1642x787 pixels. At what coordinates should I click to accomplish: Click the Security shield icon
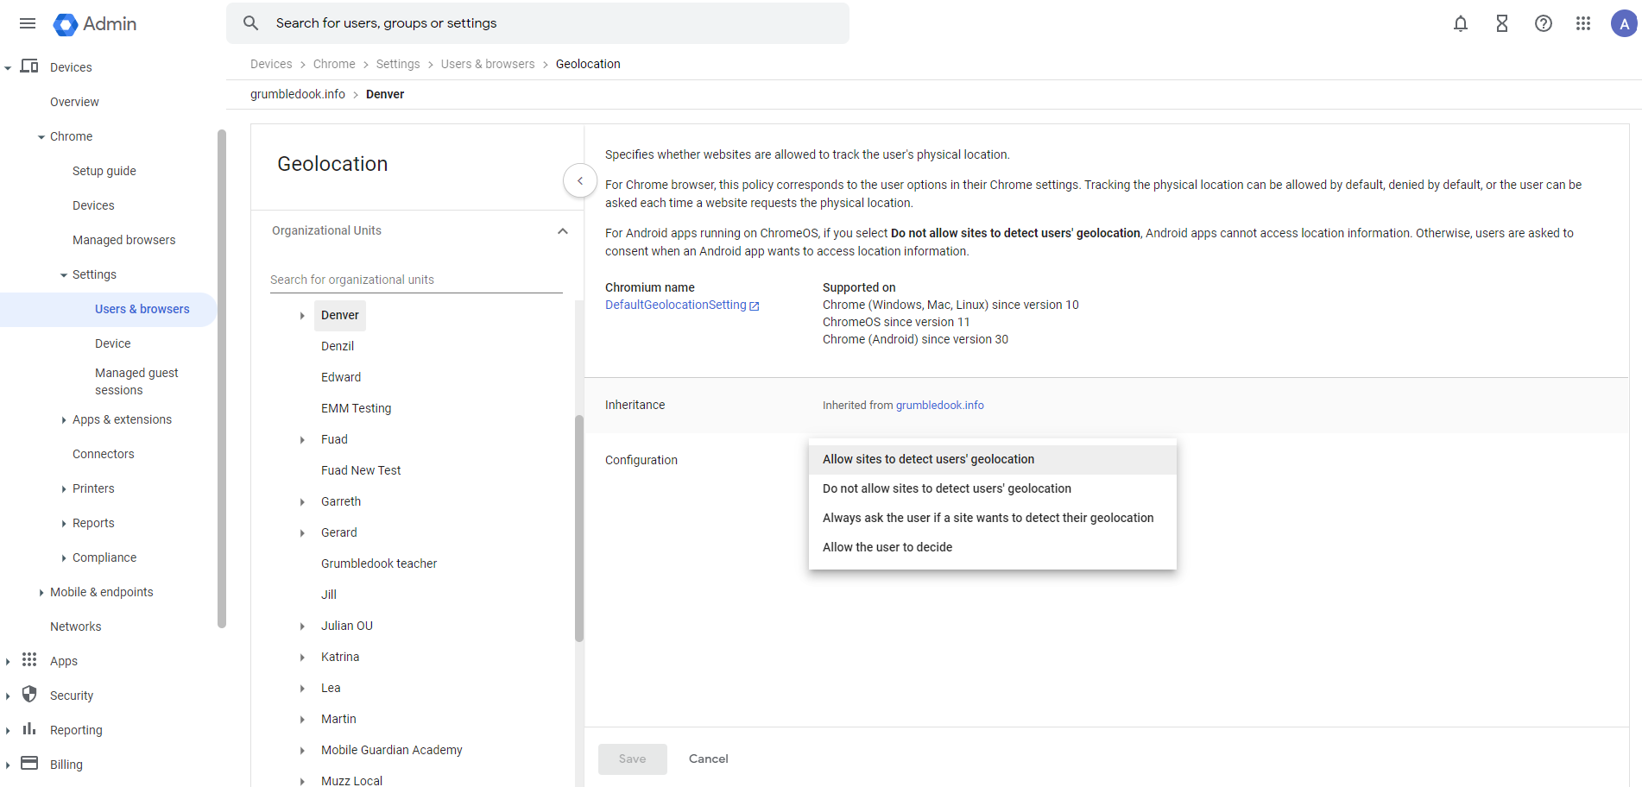[29, 695]
